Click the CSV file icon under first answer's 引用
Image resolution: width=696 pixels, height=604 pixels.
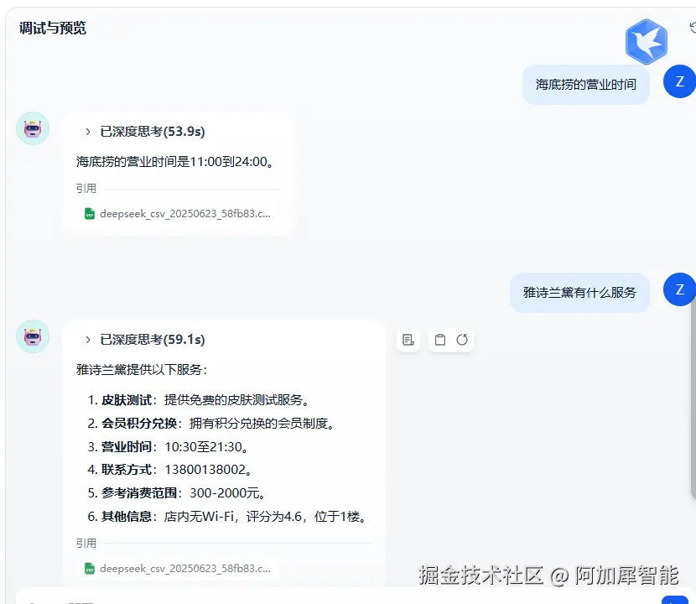pos(90,214)
